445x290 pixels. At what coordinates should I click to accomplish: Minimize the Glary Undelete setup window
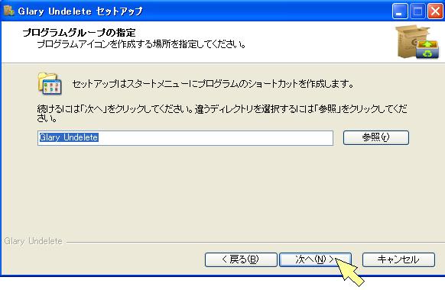tap(400, 11)
